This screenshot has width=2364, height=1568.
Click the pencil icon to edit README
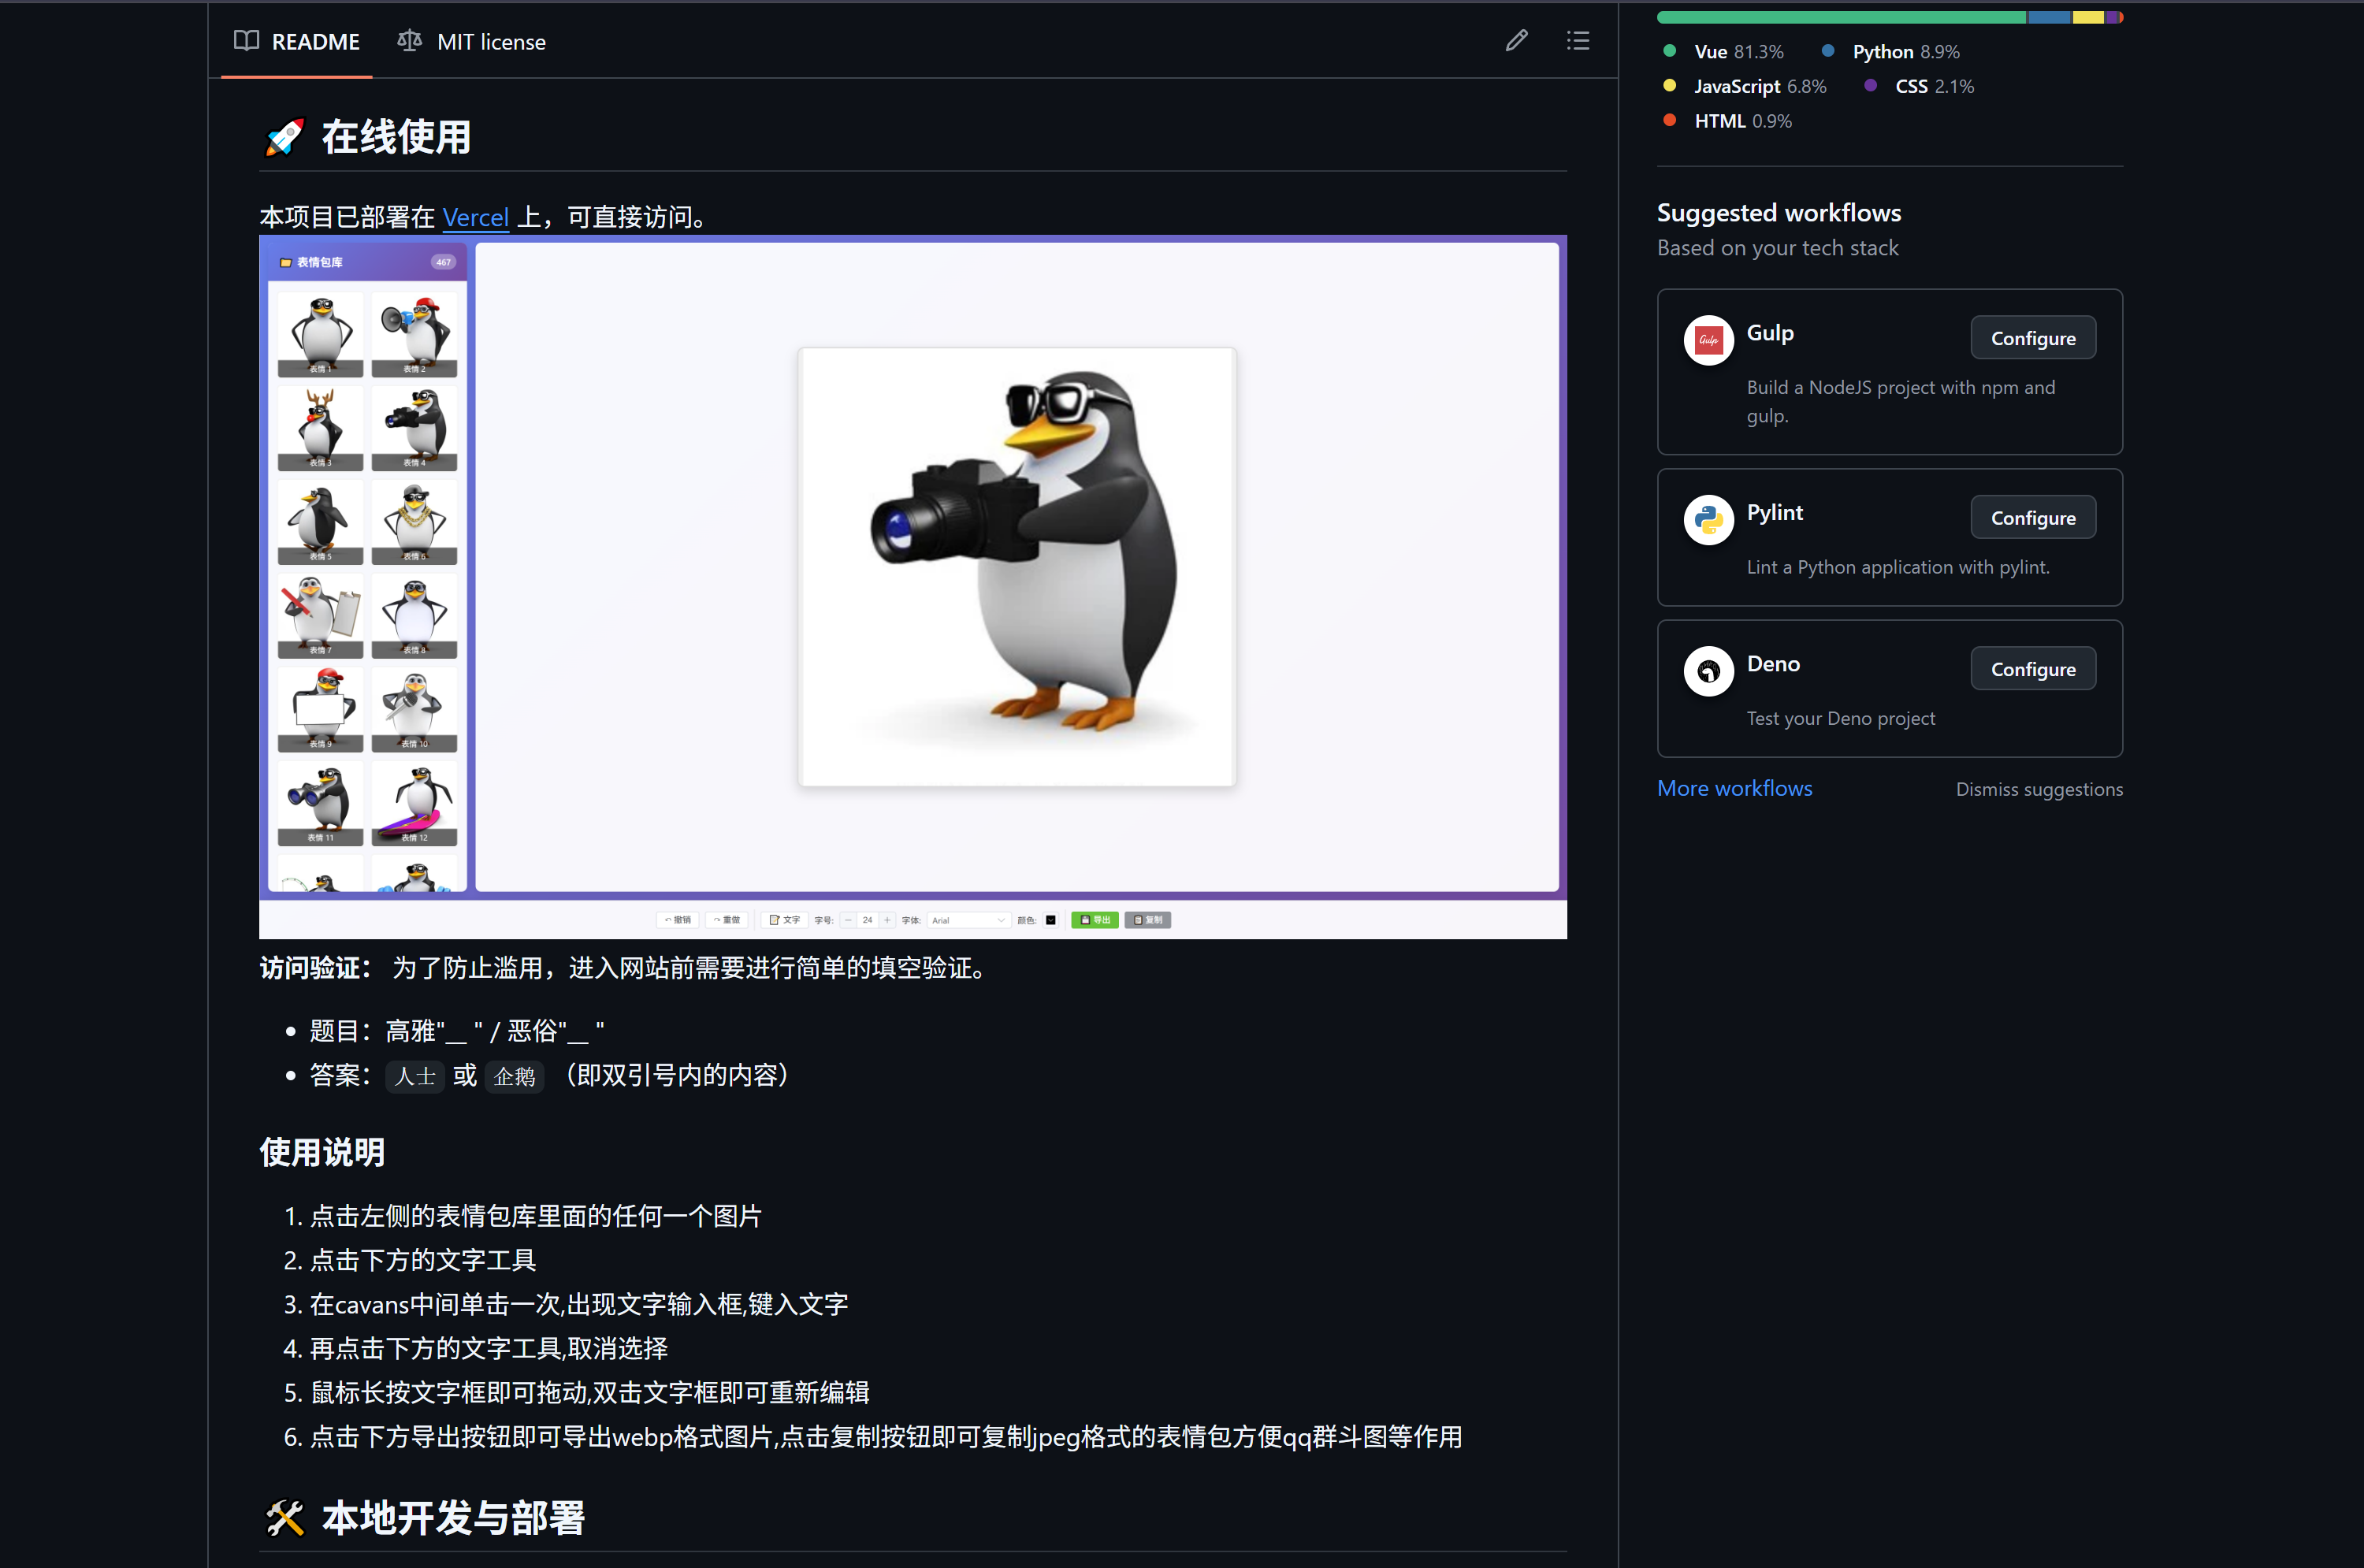tap(1516, 41)
